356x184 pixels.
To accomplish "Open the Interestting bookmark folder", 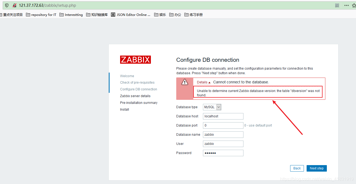I will click(71, 15).
